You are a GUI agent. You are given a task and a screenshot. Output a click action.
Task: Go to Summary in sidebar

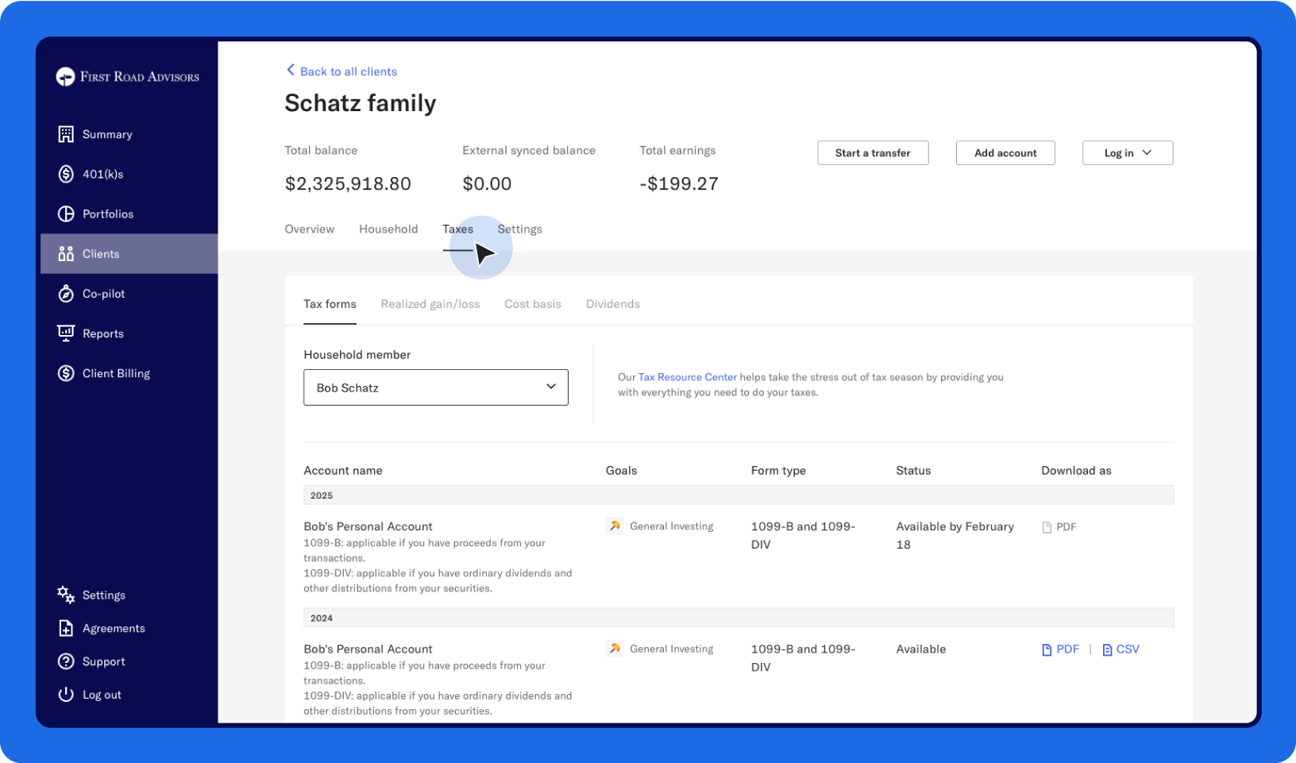coord(107,134)
